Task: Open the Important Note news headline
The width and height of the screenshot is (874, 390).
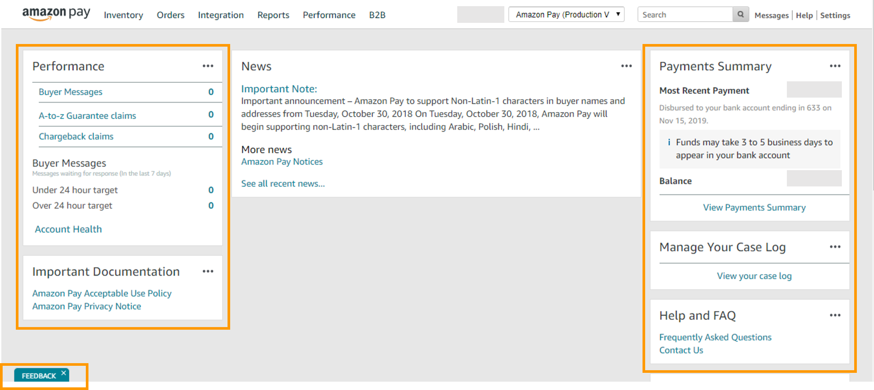Action: click(x=279, y=89)
